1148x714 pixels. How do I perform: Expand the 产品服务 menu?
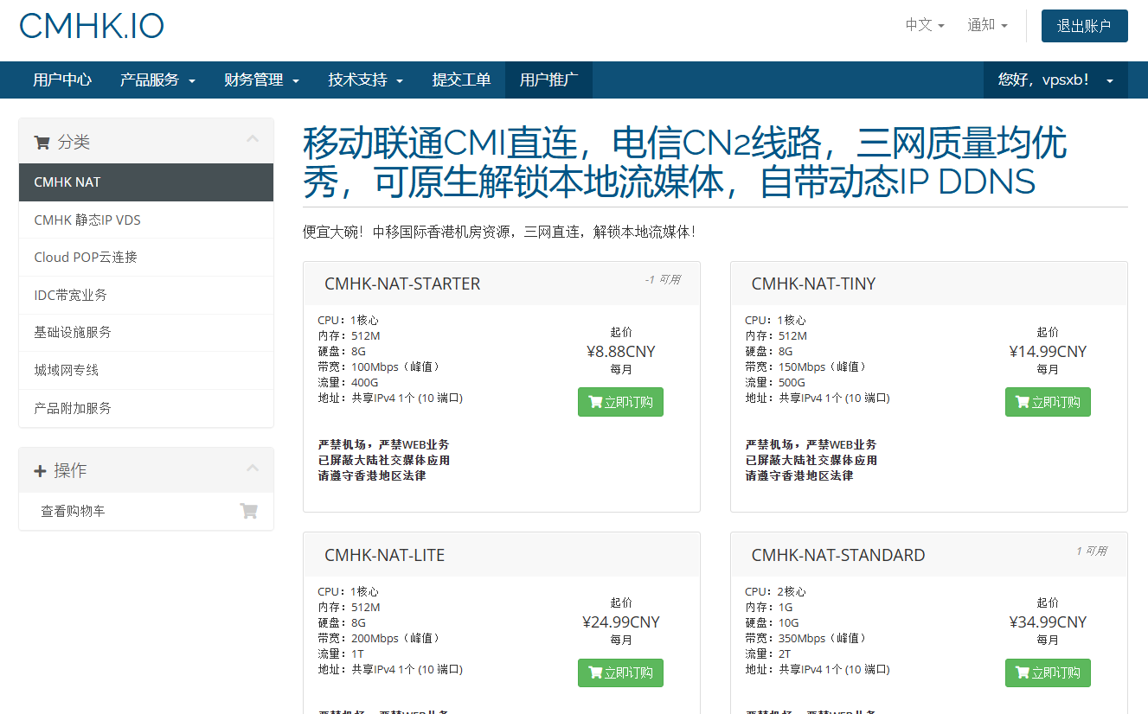(x=157, y=80)
